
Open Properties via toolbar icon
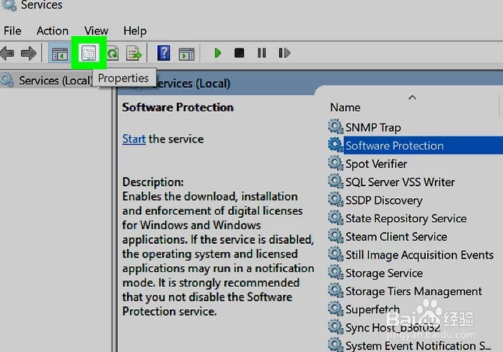[x=88, y=53]
